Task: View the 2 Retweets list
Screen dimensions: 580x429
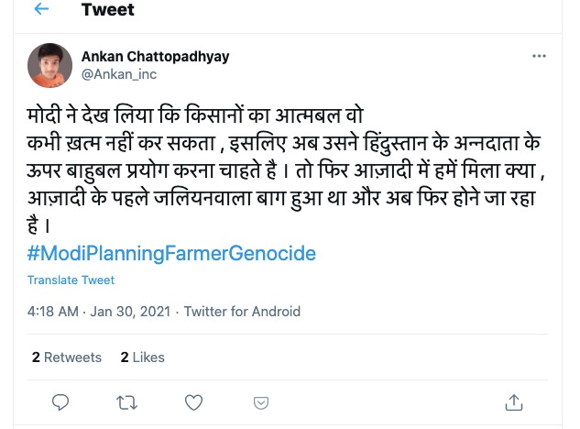Action: (67, 357)
